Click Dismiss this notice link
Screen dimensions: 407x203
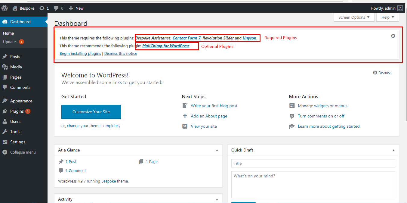[x=121, y=53]
